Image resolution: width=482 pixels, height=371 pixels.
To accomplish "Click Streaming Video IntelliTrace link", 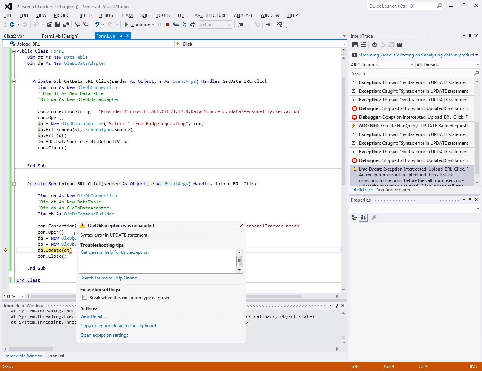I will click(416, 55).
